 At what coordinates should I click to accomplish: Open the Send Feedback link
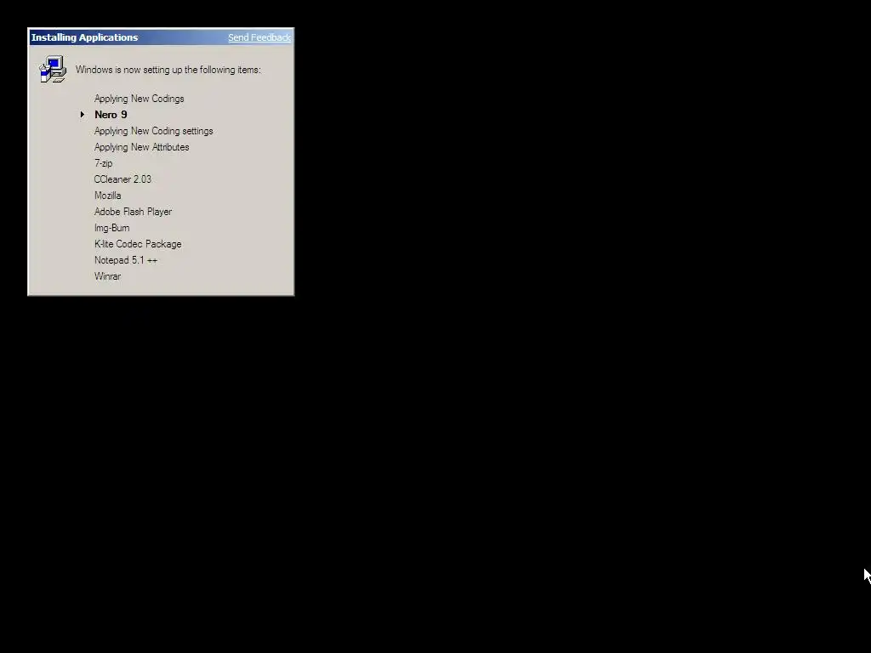tap(259, 37)
